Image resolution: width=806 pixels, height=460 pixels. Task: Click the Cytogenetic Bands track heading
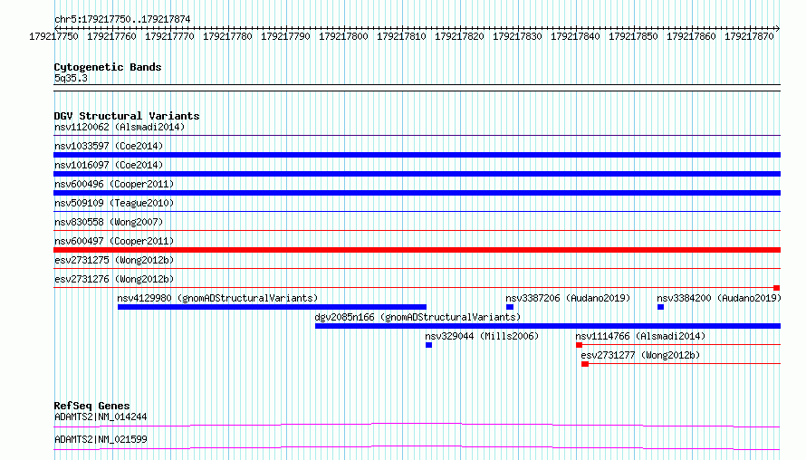pyautogui.click(x=108, y=67)
